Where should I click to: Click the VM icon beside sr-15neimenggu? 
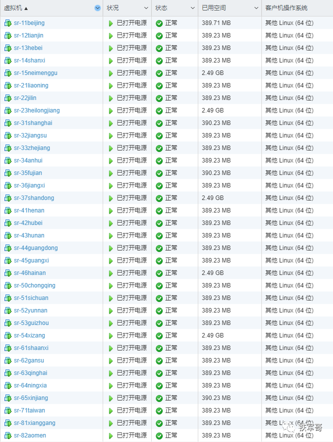(8, 73)
